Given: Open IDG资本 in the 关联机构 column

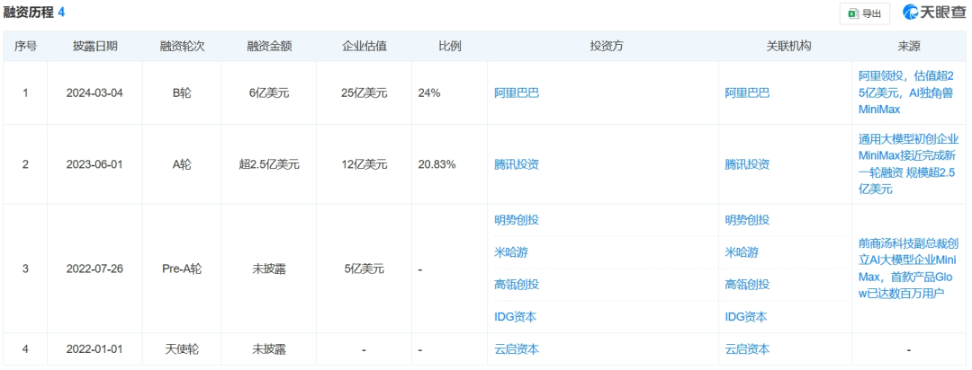Looking at the screenshot, I should [747, 317].
